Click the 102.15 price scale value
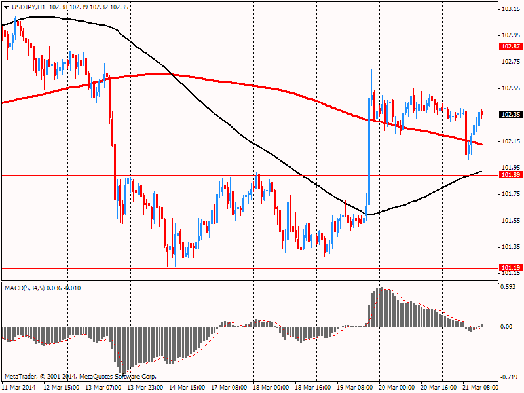Viewport: 524px width, 393px height. pos(511,141)
